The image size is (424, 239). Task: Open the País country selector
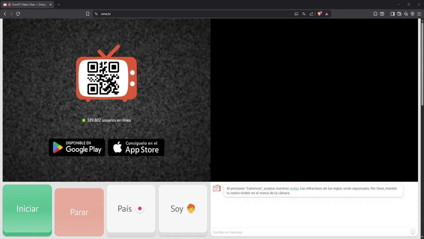pyautogui.click(x=131, y=209)
